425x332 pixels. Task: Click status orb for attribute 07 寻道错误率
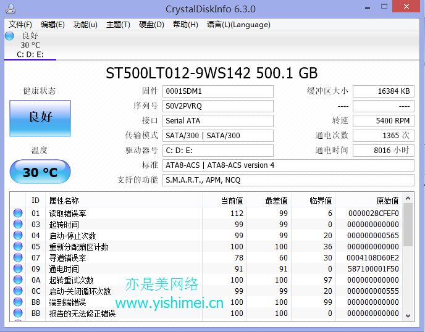pos(17,258)
